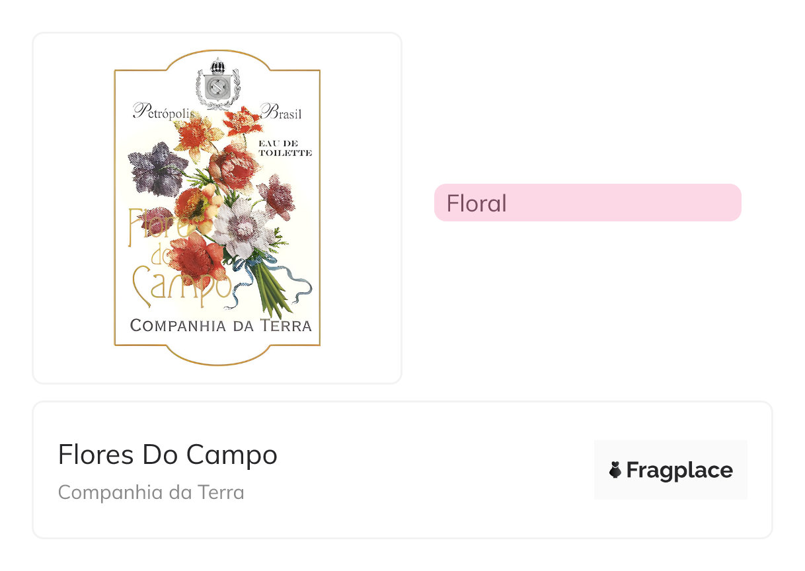This screenshot has width=805, height=571.
Task: Click the purple flower in the bouquet
Action: pyautogui.click(x=157, y=167)
